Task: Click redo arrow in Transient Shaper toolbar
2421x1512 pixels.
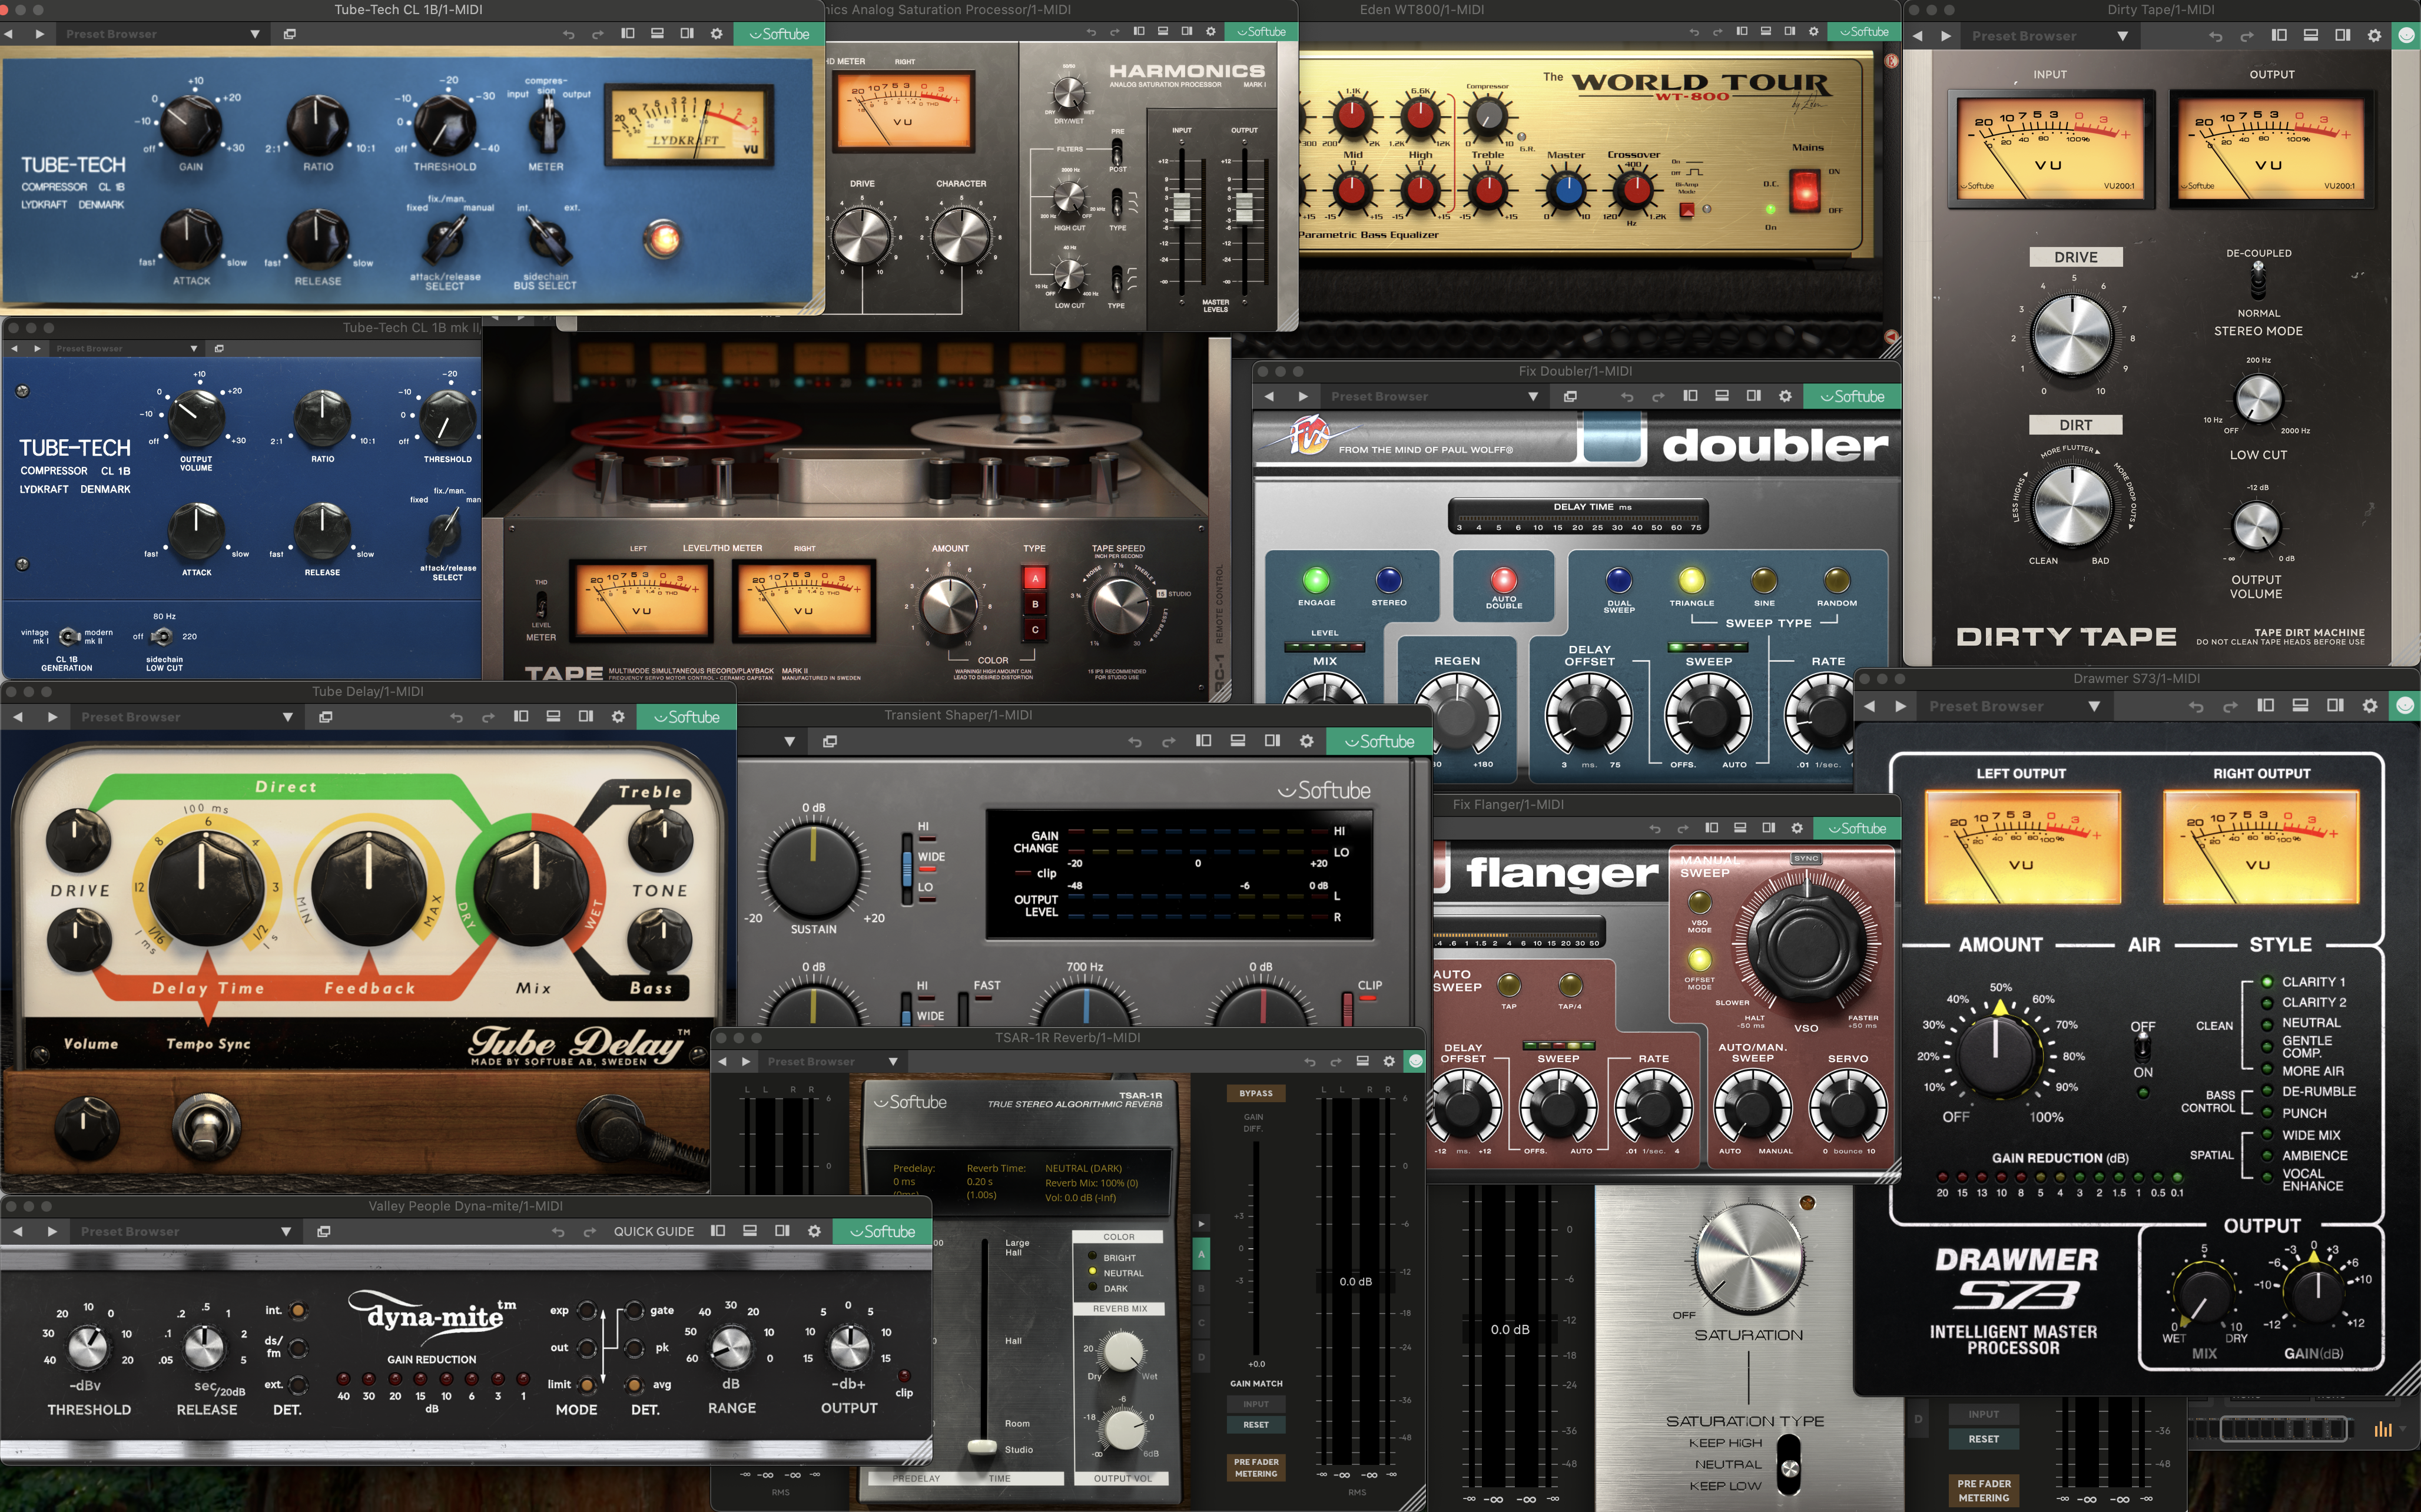Action: point(1168,742)
